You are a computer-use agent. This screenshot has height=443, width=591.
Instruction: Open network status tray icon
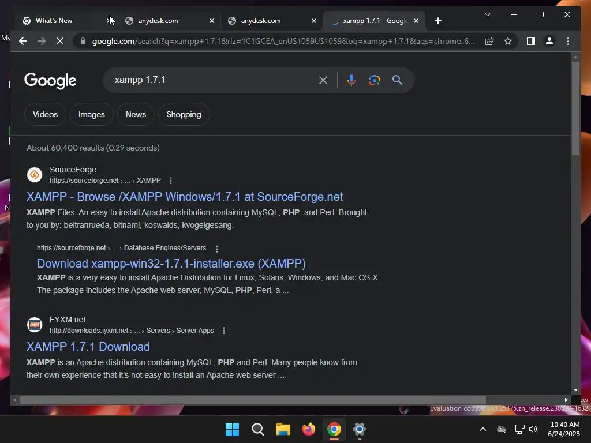click(520, 429)
